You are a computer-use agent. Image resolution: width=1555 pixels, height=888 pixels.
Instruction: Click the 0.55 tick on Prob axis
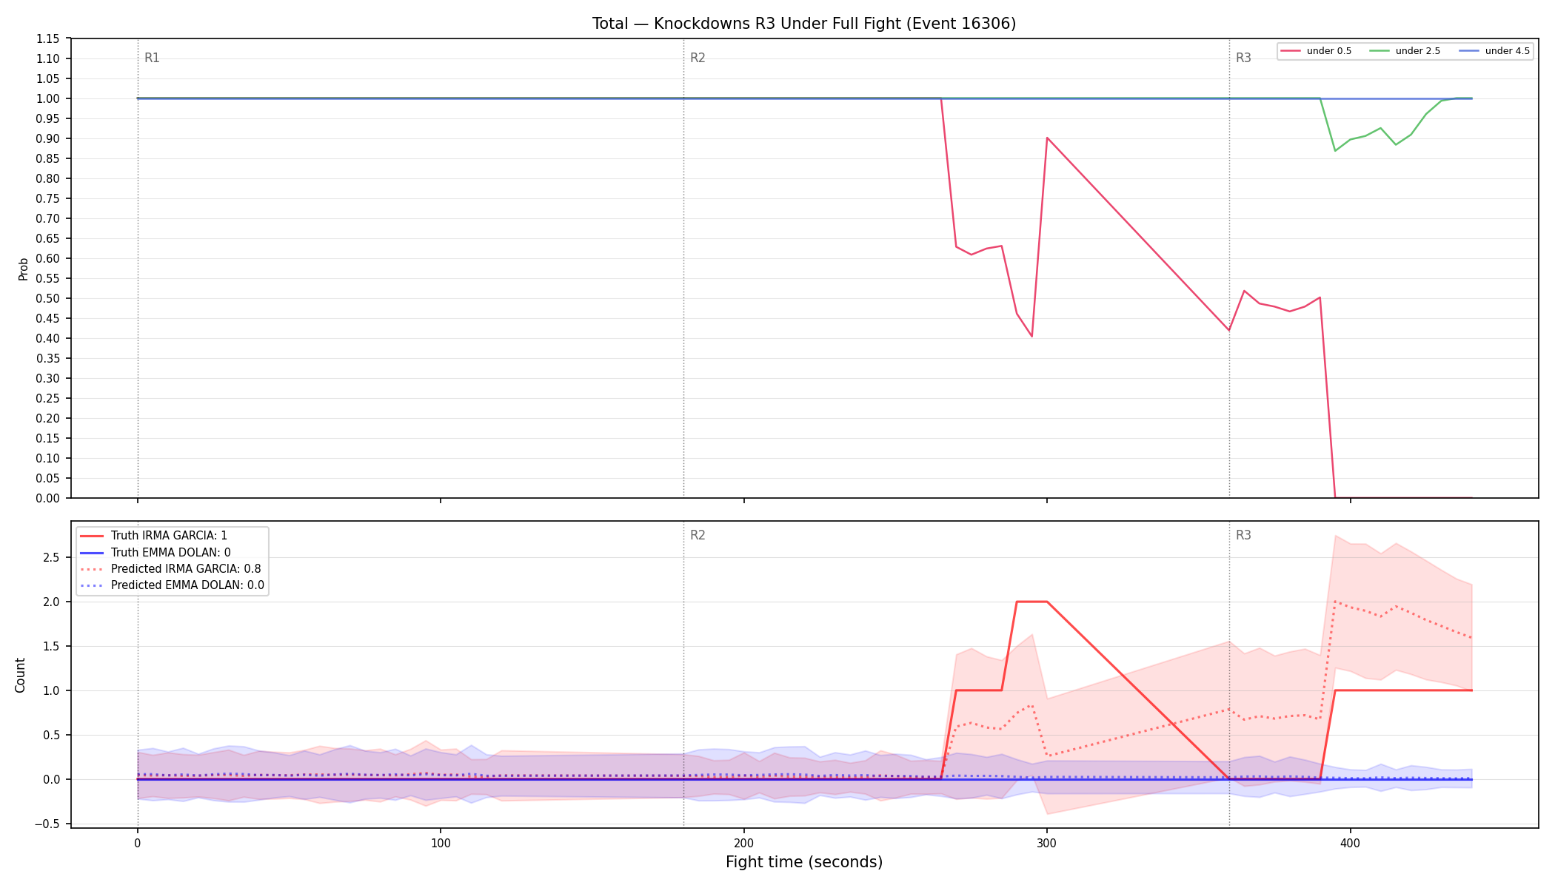[47, 278]
